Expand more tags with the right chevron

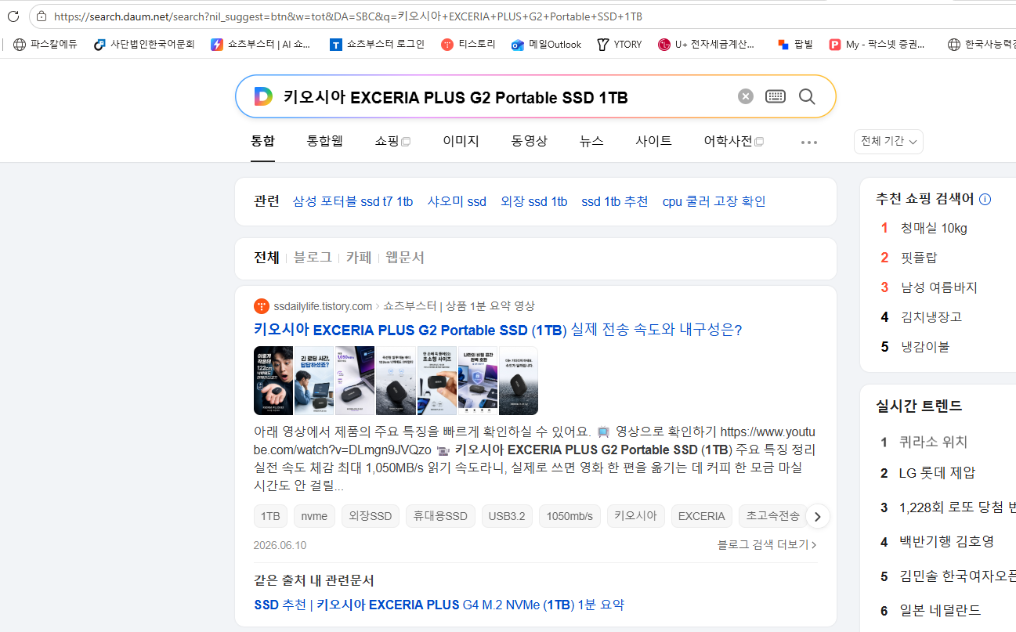[818, 516]
